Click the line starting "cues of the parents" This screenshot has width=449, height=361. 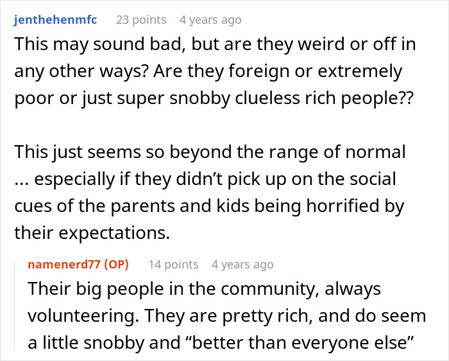click(209, 206)
